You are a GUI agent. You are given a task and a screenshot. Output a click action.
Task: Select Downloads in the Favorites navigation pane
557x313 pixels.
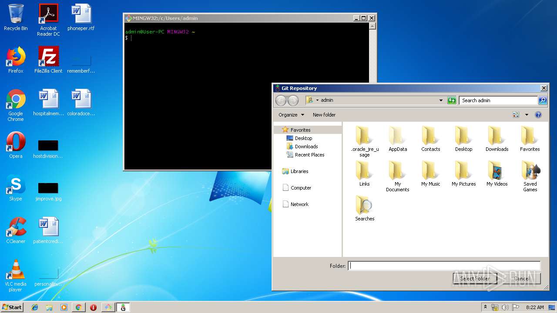coord(302,147)
